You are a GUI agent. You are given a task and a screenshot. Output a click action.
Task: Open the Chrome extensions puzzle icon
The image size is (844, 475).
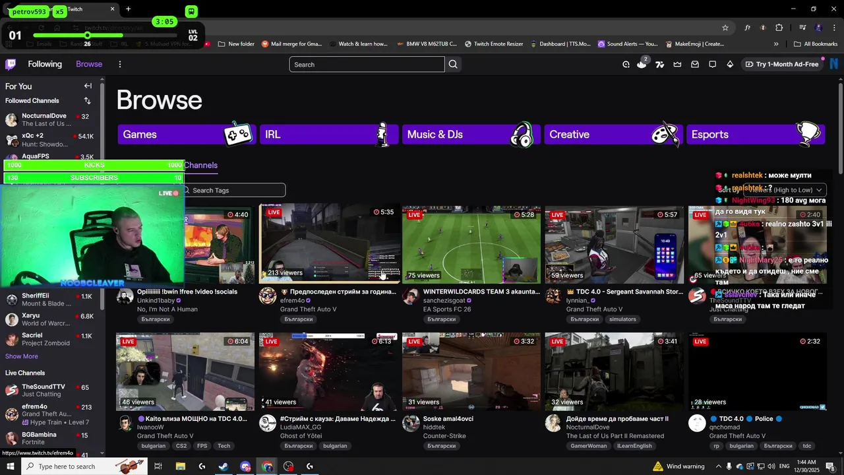(x=779, y=28)
